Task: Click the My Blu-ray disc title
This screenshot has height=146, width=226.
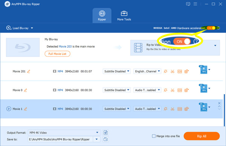Action: (x=51, y=39)
